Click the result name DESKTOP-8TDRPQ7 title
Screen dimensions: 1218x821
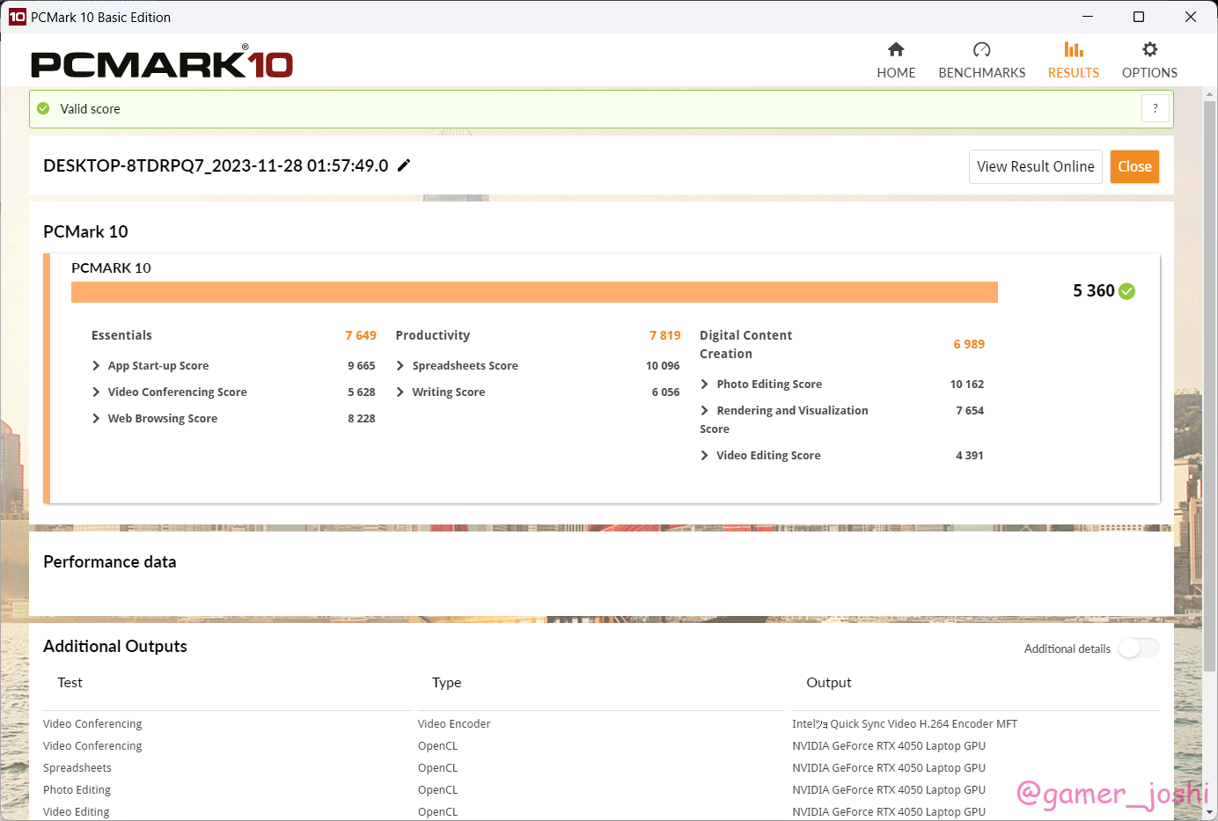click(x=216, y=165)
